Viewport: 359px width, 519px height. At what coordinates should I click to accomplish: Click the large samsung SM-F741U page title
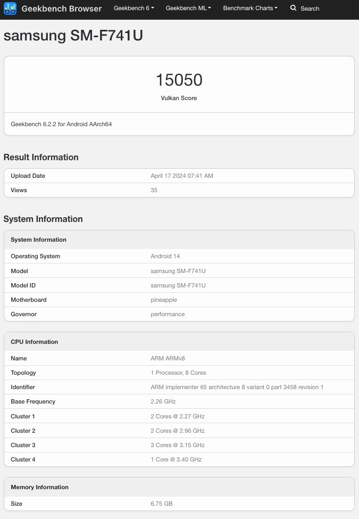73,36
